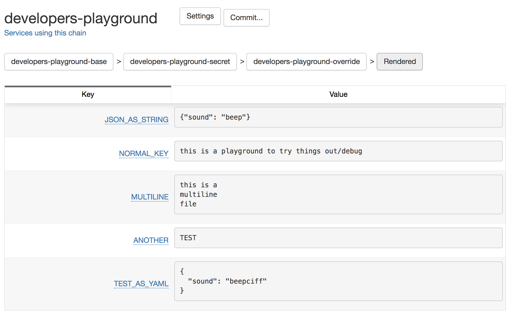Click the NORMAL_KEY playground value field
516x318 pixels.
point(338,151)
